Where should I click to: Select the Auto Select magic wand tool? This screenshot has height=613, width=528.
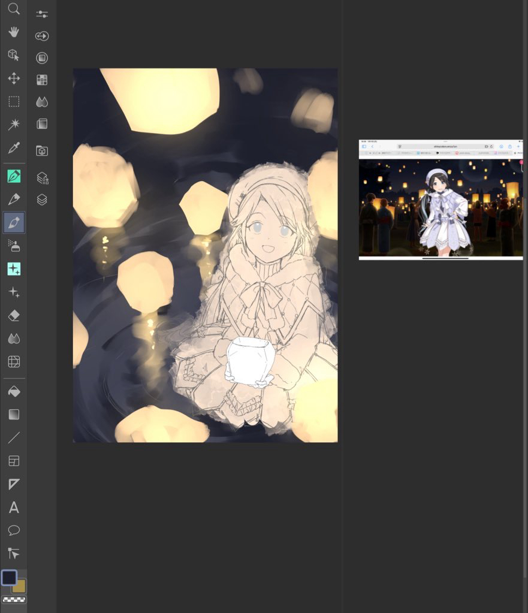coord(13,124)
